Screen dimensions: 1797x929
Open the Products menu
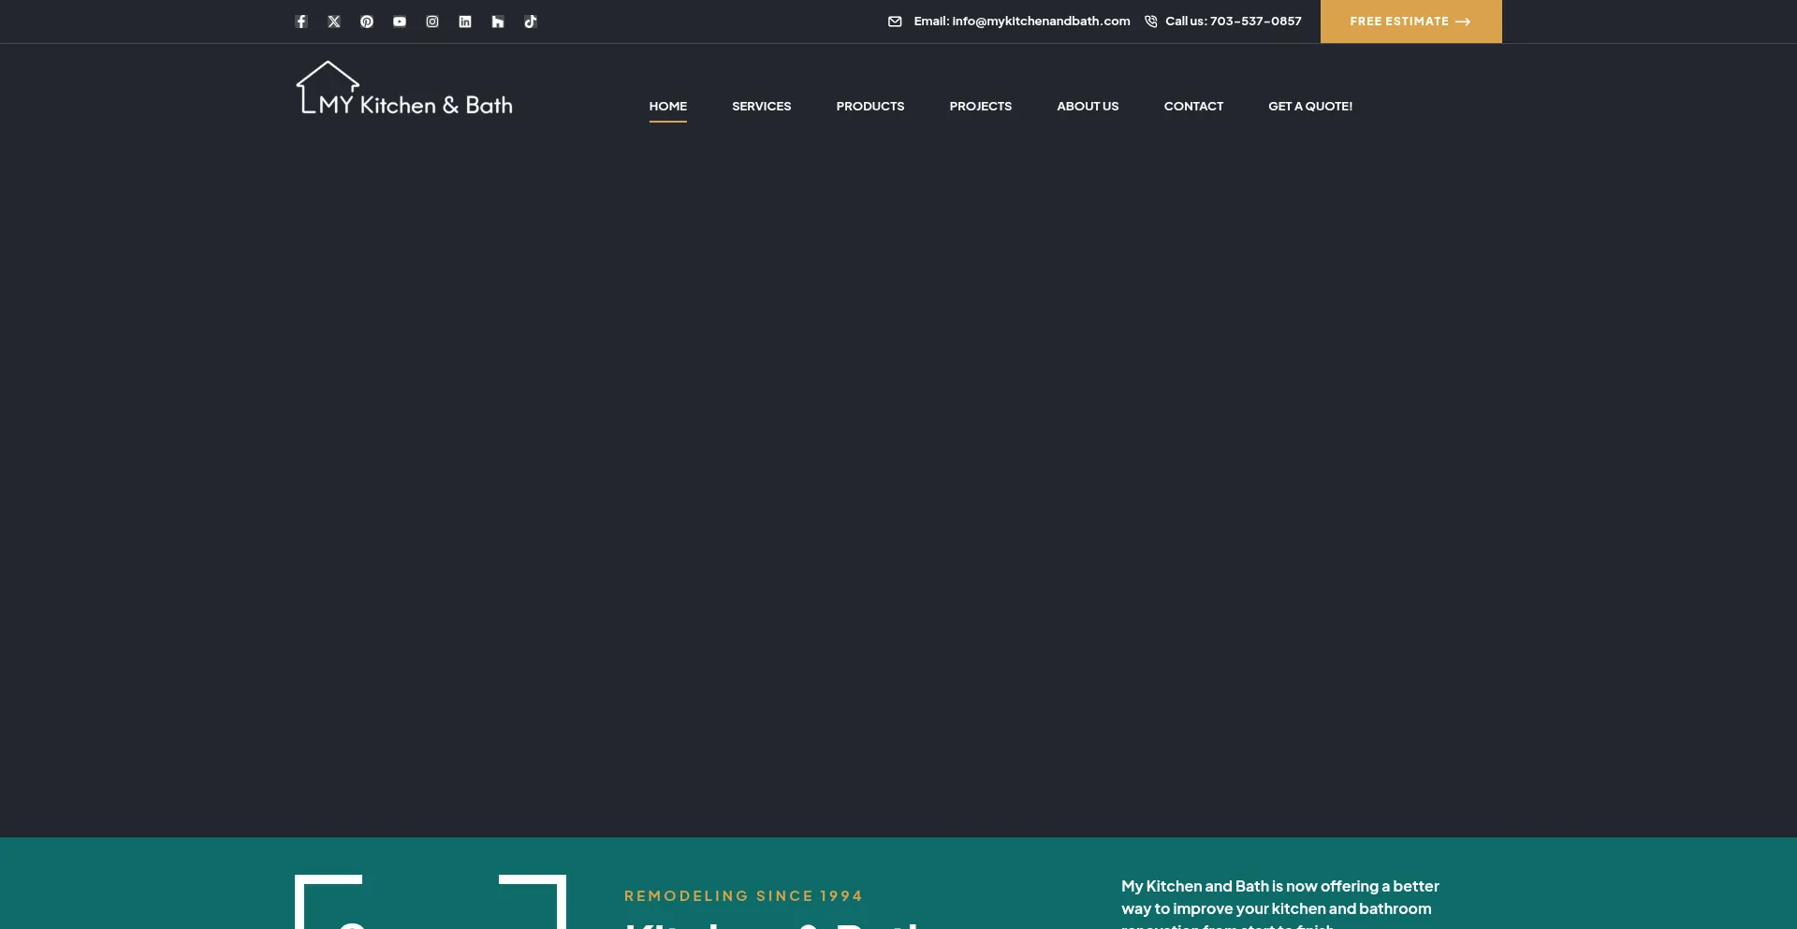869,107
